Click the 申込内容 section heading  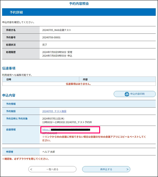(x=9, y=95)
